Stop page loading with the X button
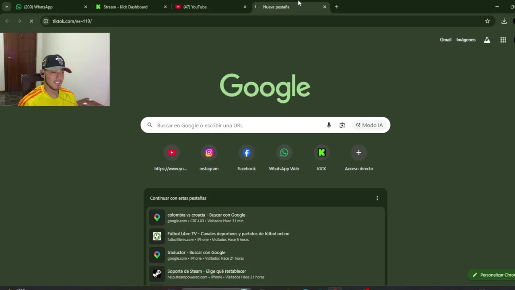Screen dimensions: 515x290 click(31, 21)
